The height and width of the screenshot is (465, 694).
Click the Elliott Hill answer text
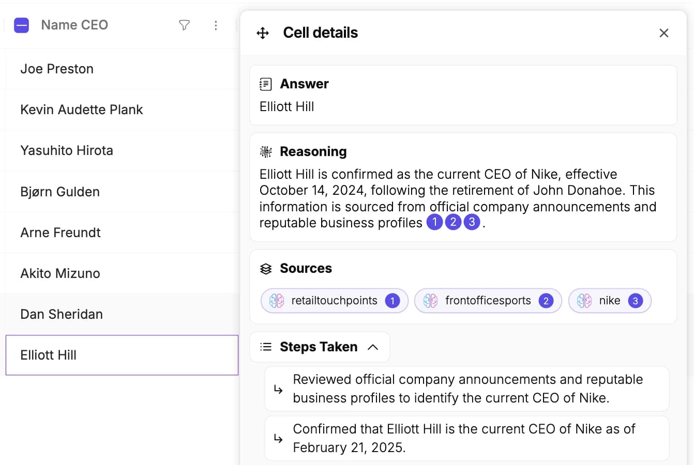(286, 106)
